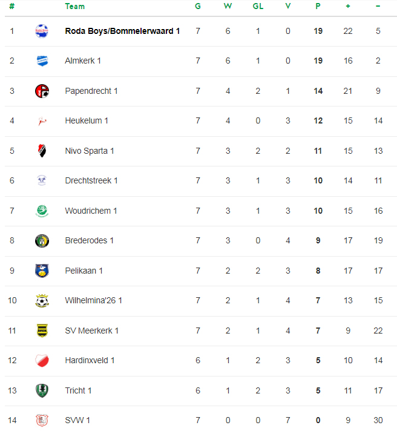397x431 pixels.
Task: Click the W wins column header
Action: 228,7
